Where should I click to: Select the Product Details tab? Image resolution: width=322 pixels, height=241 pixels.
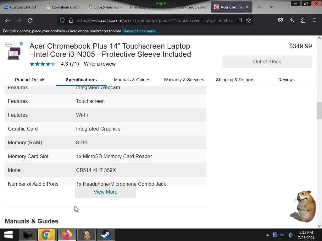pos(30,80)
